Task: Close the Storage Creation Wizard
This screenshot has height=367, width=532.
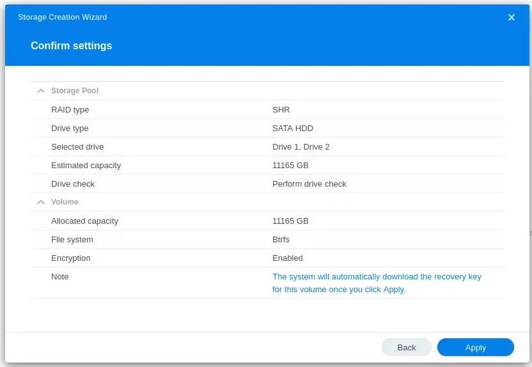Action: [x=512, y=17]
